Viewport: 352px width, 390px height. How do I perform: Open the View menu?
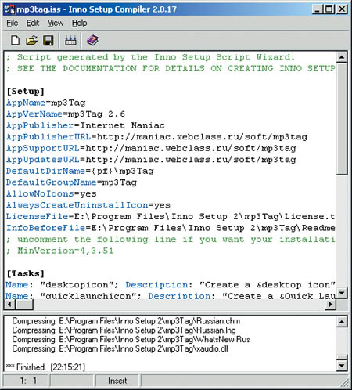point(56,23)
